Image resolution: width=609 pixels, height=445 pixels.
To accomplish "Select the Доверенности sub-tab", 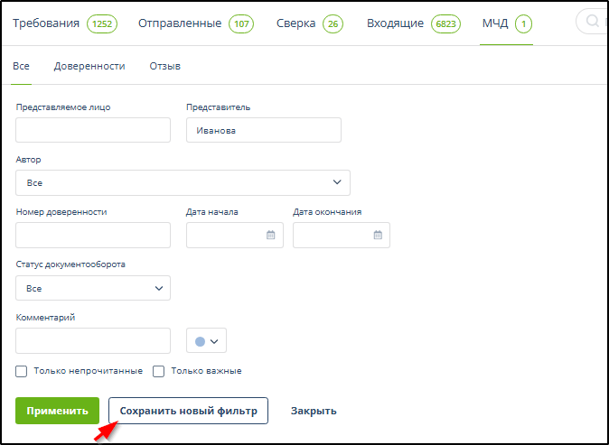I will point(89,66).
